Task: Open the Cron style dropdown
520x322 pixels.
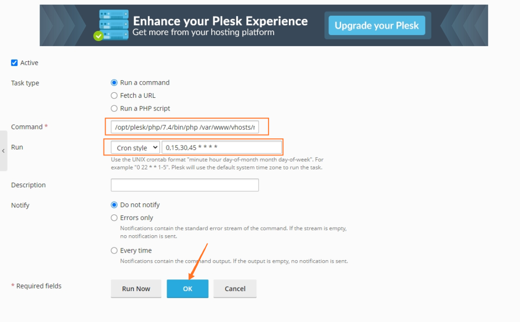Action: pos(135,148)
